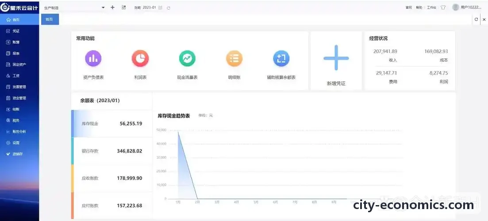Viewport: 488px width, 221px height.
Task: Click the 余额表 (2023/01) heading
Action: (x=100, y=101)
